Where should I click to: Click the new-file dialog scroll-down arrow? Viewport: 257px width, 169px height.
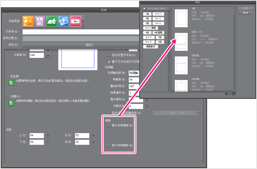tap(202, 161)
